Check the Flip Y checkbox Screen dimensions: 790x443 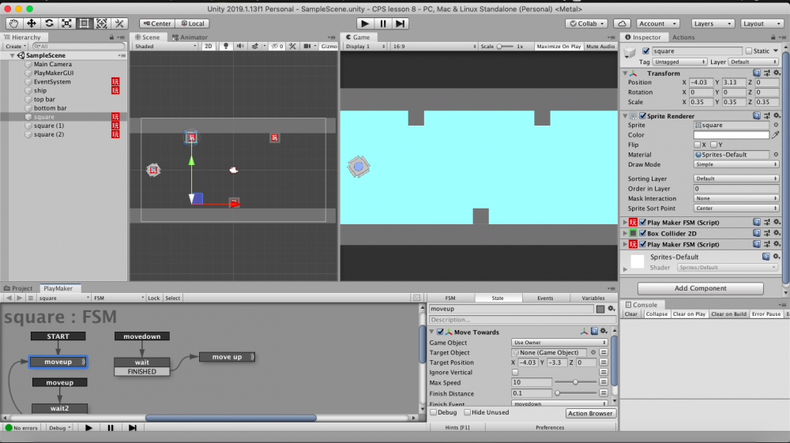[713, 145]
